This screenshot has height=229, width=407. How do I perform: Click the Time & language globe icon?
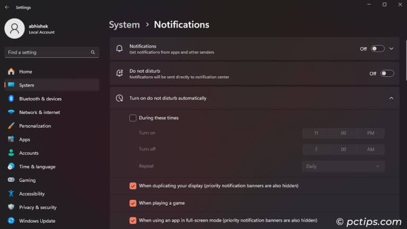coord(11,166)
